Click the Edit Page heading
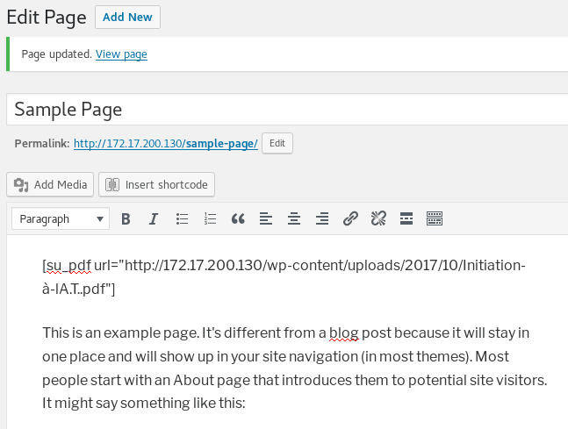This screenshot has height=429, width=568. (47, 18)
